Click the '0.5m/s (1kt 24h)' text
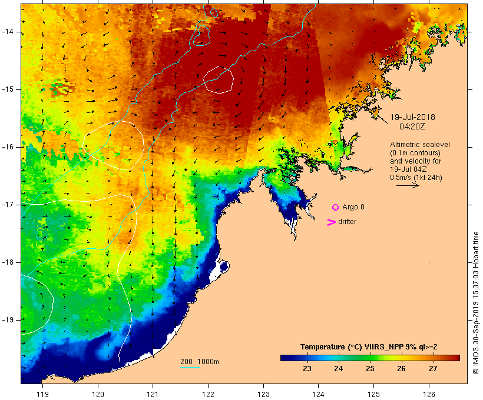 click(416, 178)
